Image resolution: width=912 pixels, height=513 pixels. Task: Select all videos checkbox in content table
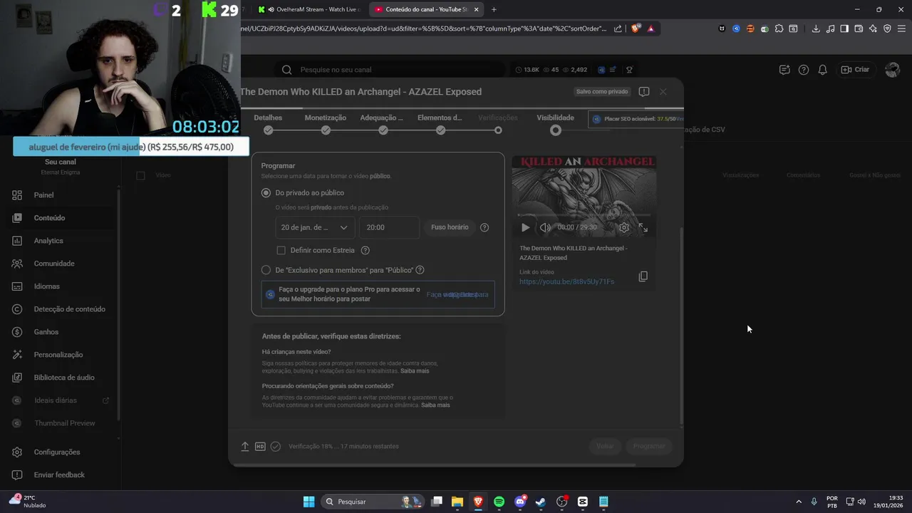click(x=140, y=175)
